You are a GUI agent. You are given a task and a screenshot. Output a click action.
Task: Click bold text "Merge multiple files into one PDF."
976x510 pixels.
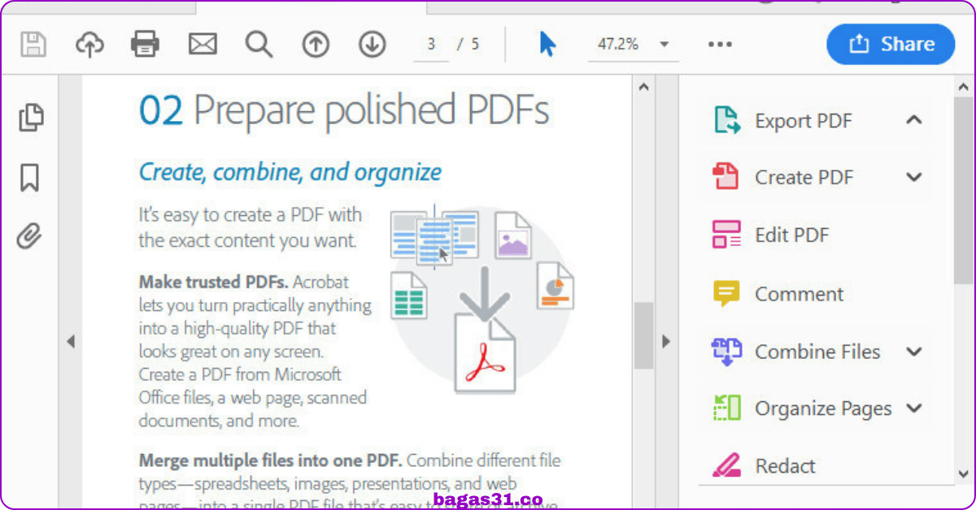(x=270, y=460)
